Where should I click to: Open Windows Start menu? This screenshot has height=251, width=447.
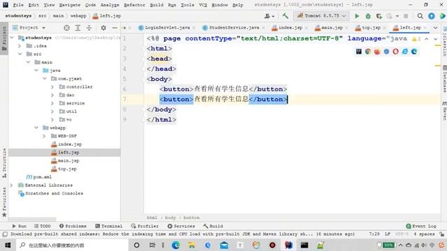8,245
